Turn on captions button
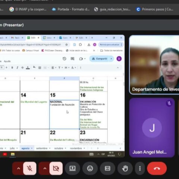Viewport: 179px width, 179px height. click(x=107, y=169)
